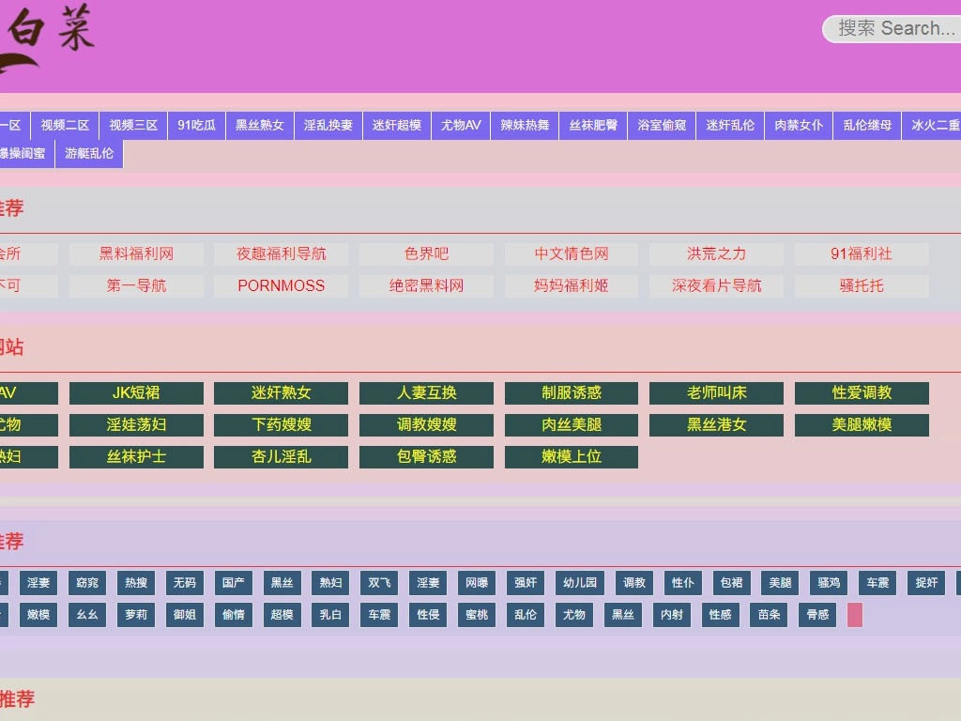Go to the 第一导航 link

[136, 285]
